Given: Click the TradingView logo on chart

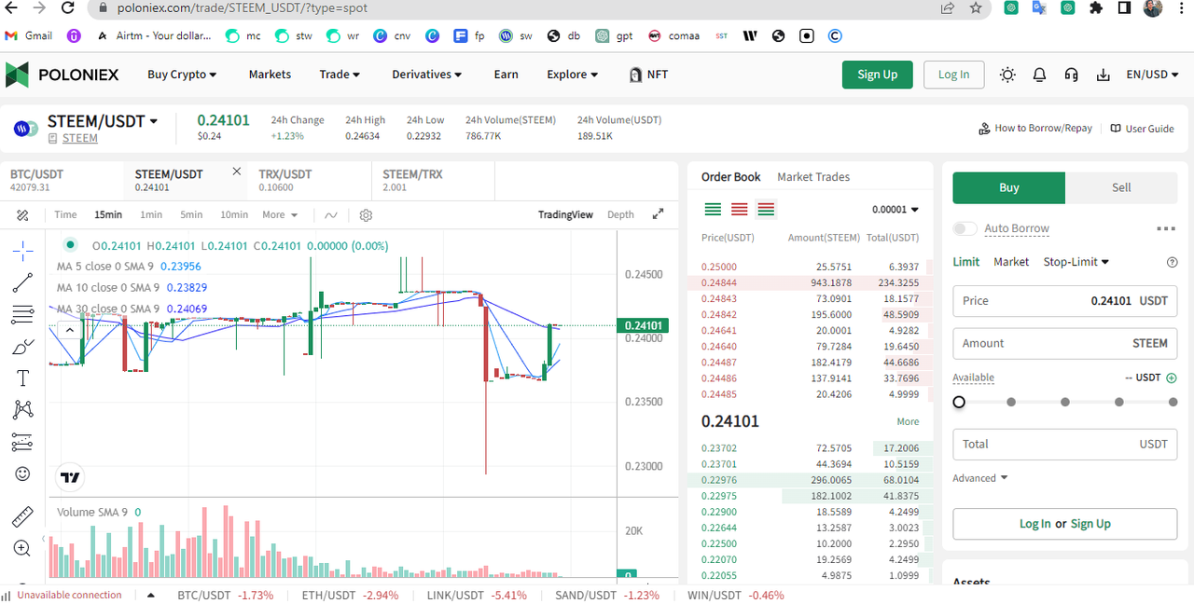Looking at the screenshot, I should click(70, 477).
